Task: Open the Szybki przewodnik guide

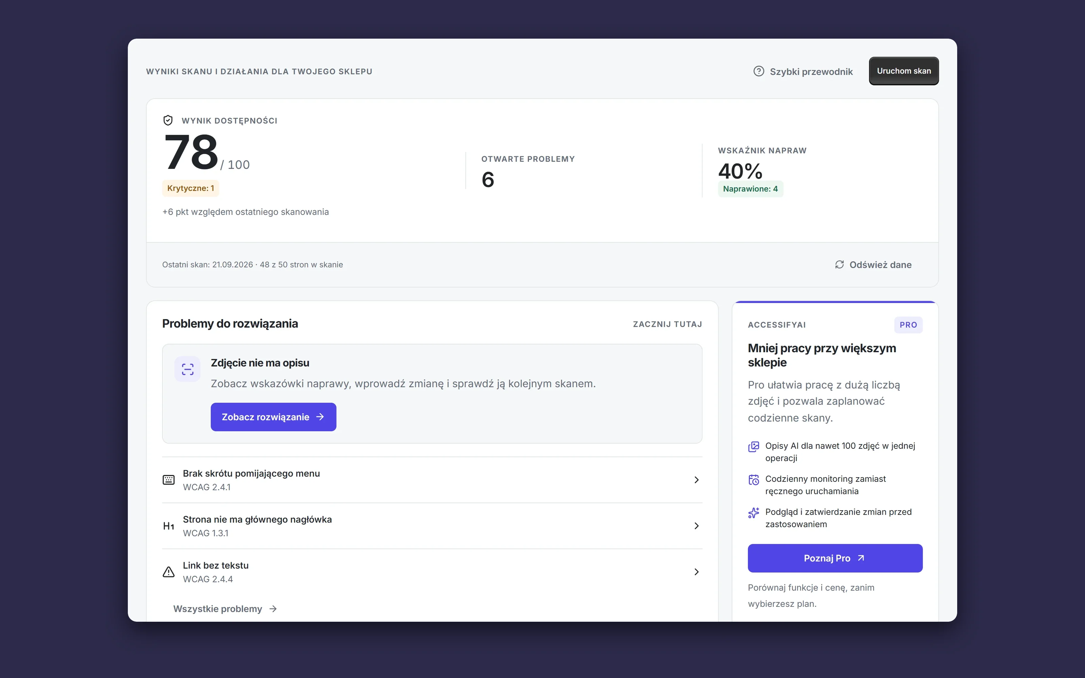Action: click(803, 71)
